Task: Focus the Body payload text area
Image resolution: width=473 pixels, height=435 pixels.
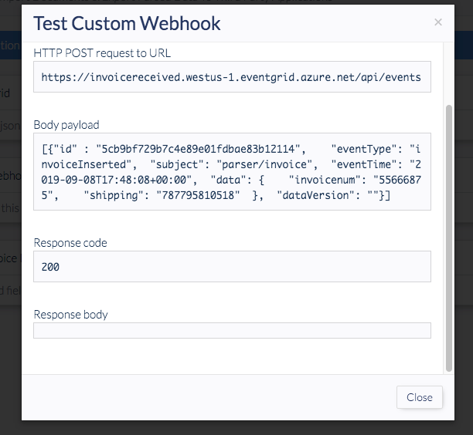Action: pyautogui.click(x=232, y=171)
